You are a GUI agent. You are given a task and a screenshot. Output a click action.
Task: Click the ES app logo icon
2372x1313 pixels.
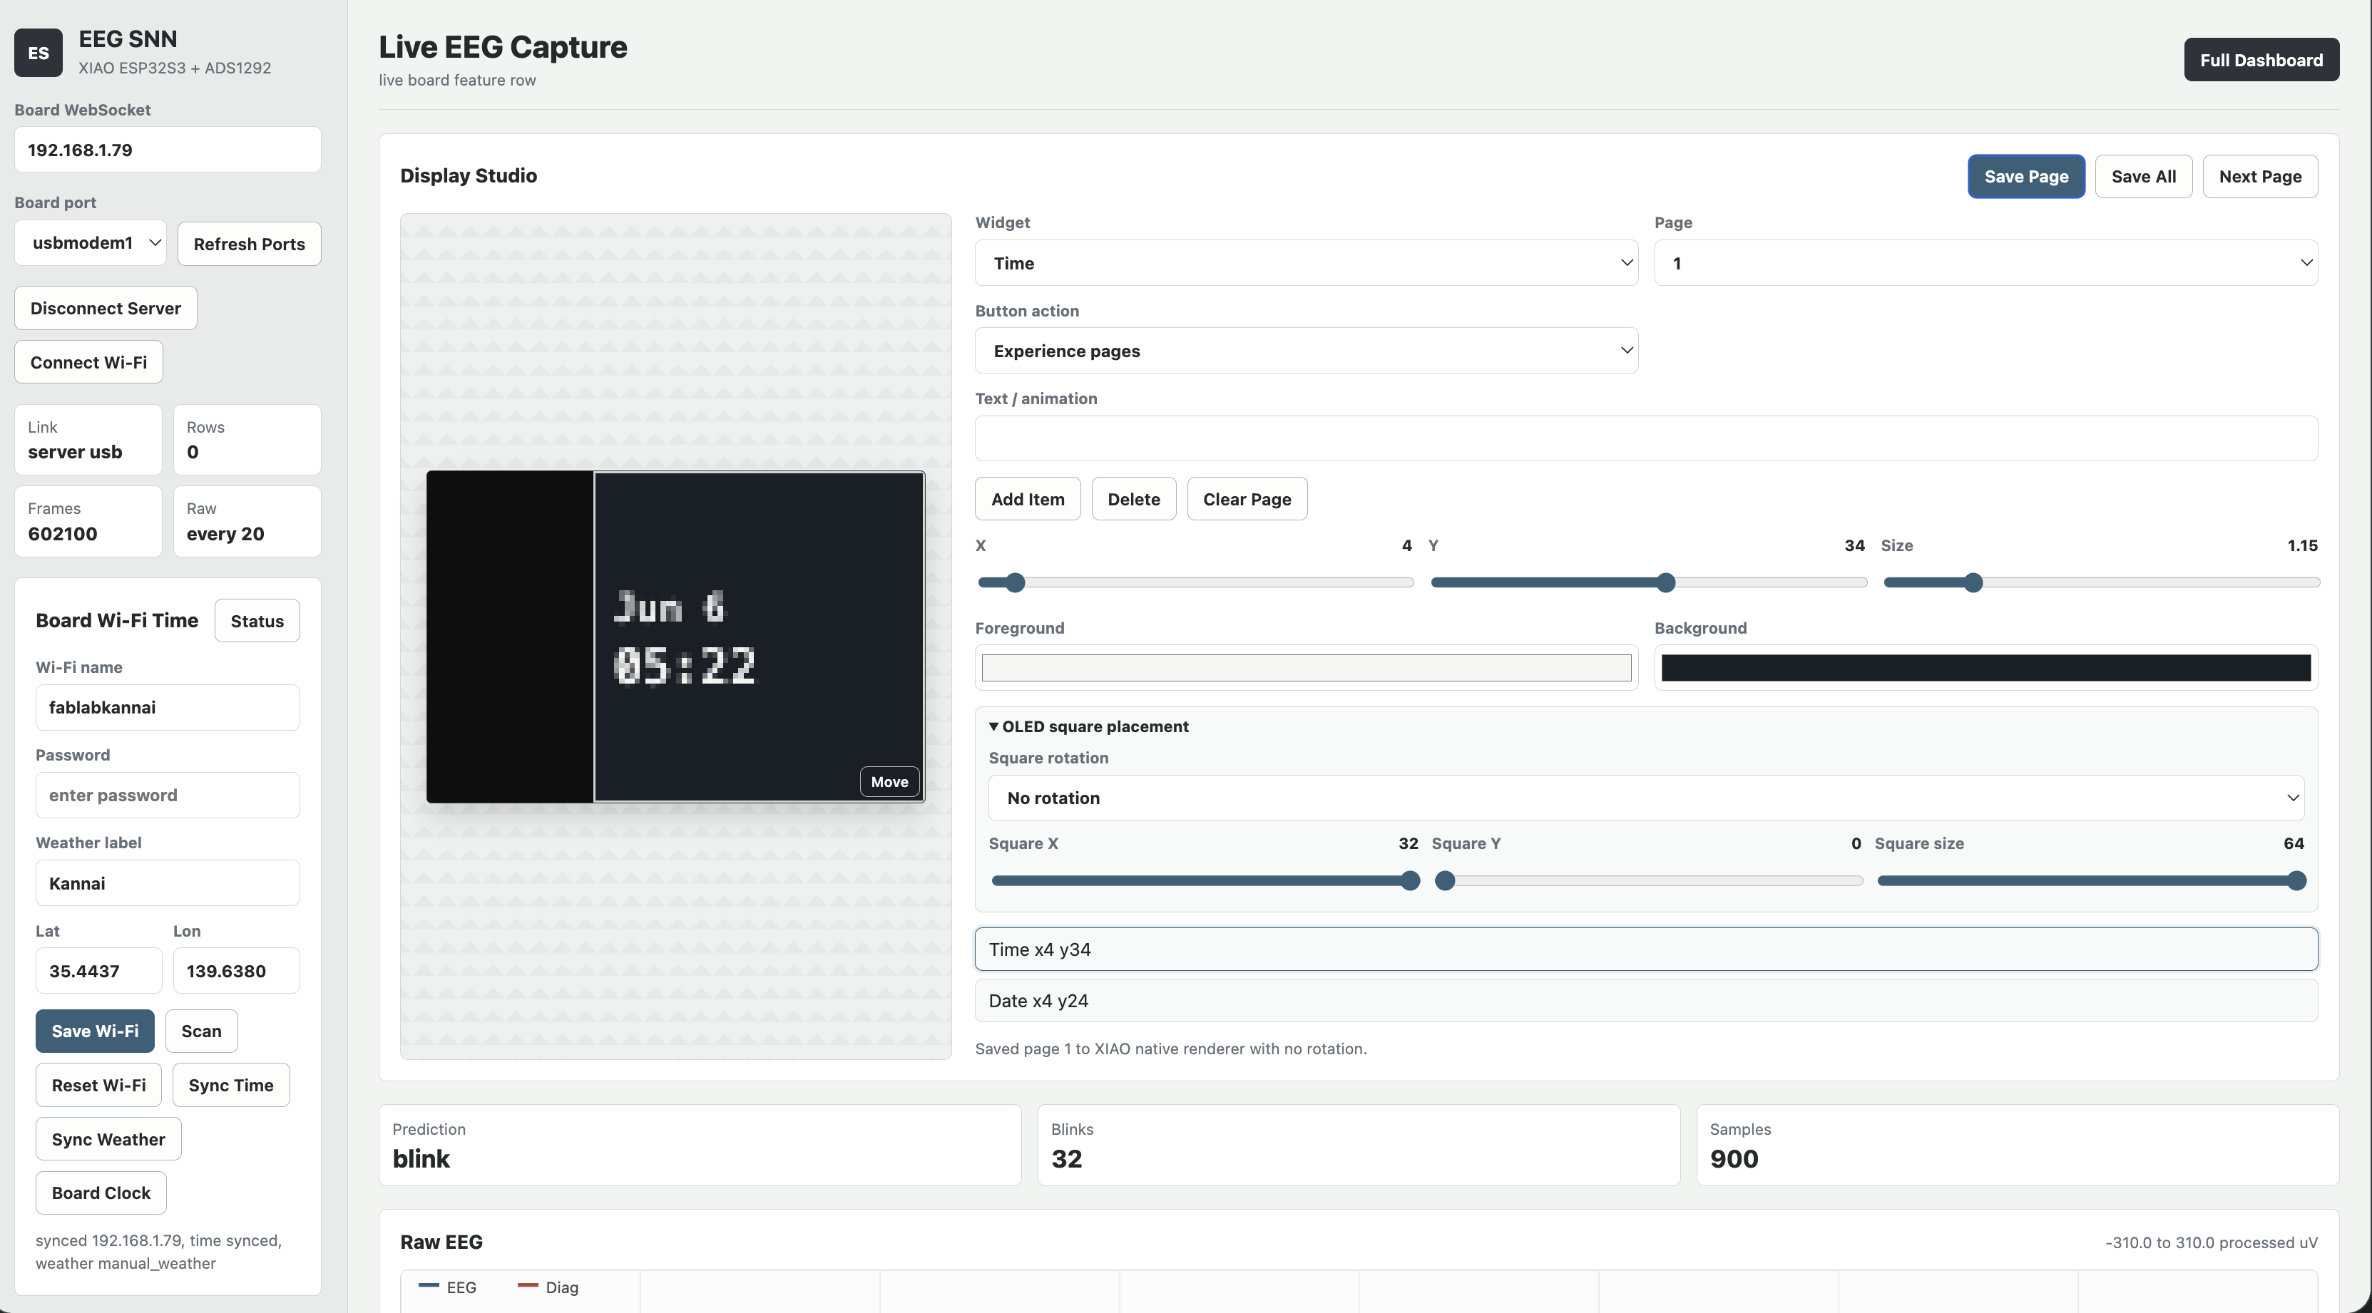[38, 53]
